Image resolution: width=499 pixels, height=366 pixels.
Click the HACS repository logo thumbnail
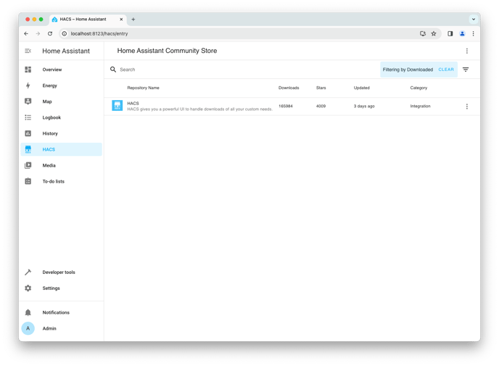pos(117,105)
